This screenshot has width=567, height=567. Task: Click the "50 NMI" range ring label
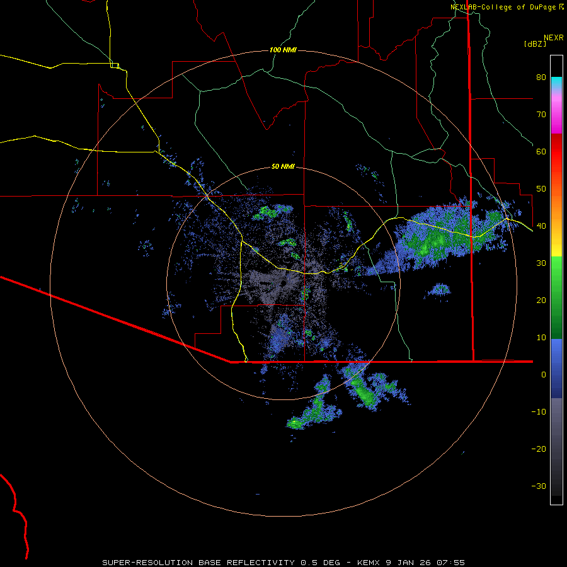tap(283, 166)
